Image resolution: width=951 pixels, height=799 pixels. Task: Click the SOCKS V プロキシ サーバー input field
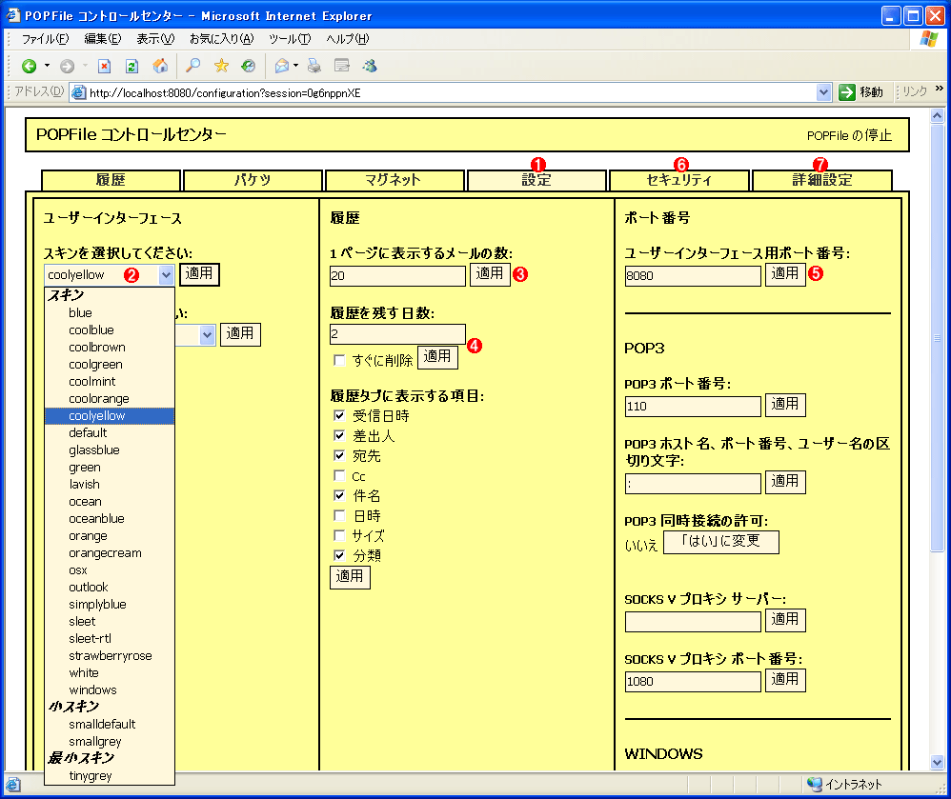click(693, 621)
